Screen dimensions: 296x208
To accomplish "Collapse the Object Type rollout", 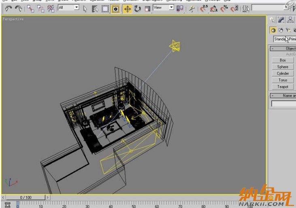I will point(273,49).
